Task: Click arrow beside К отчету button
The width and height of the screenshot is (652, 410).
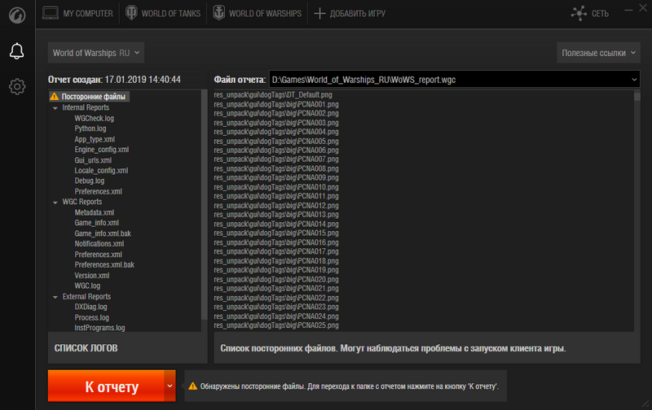Action: click(x=169, y=386)
